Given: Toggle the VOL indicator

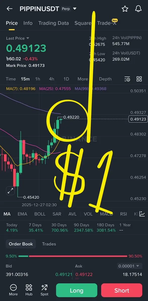Looking at the screenshot, I should (88, 214).
